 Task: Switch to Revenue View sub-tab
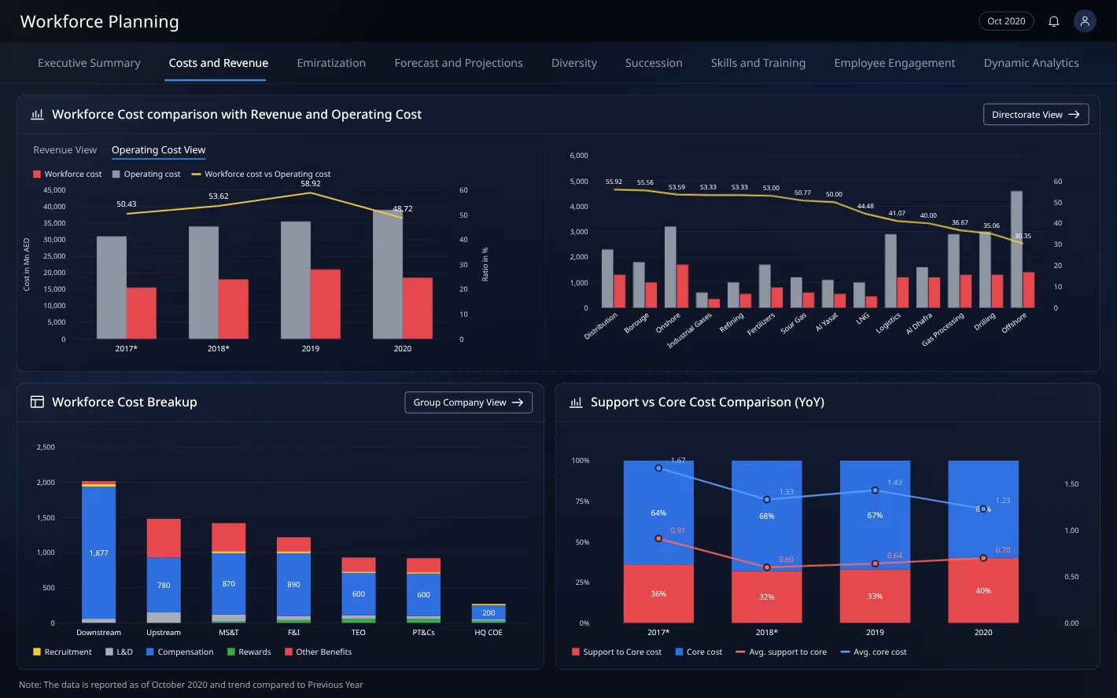click(65, 150)
